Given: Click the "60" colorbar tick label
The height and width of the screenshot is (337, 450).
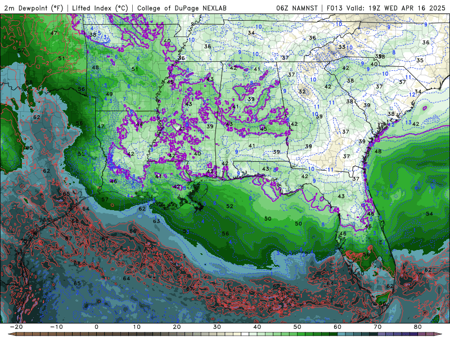Looking at the screenshot, I should click(337, 327).
